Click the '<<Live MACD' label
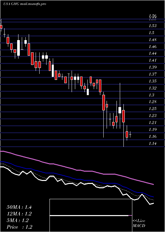The width and height of the screenshot is (165, 232). (x=139, y=223)
